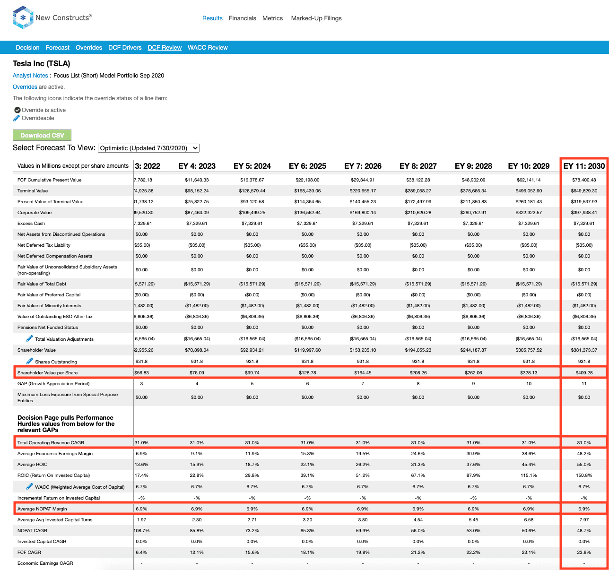Click the $381,373.37 shareholder value cell

click(584, 350)
